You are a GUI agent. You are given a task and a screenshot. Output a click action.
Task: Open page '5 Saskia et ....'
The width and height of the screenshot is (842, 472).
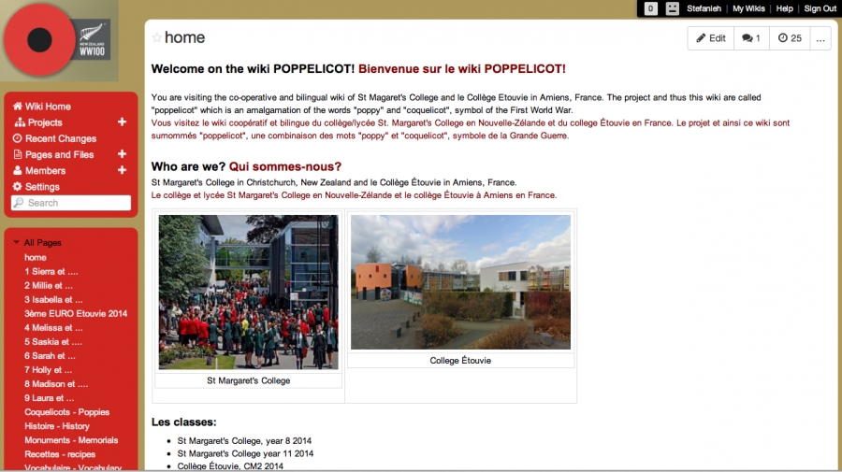click(x=53, y=342)
